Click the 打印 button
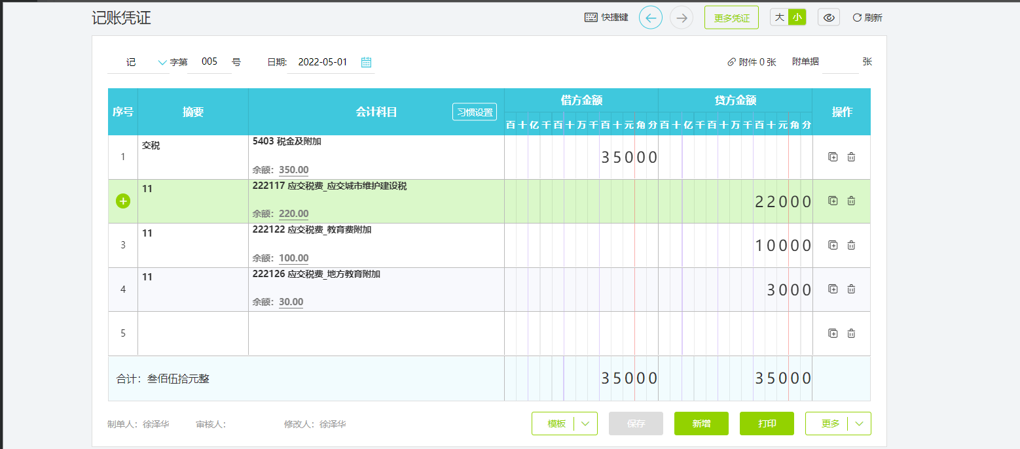The image size is (1020, 449). (x=767, y=424)
